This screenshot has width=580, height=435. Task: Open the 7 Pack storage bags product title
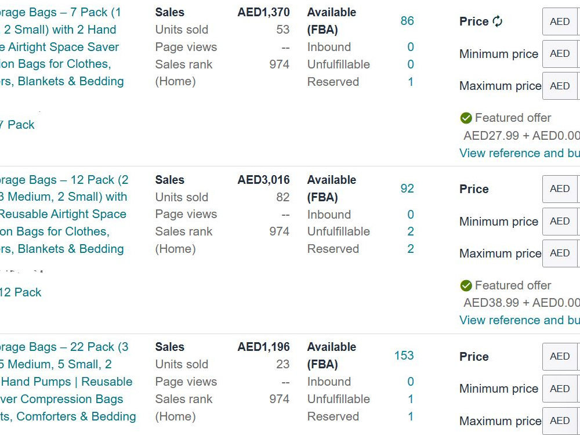[62, 46]
